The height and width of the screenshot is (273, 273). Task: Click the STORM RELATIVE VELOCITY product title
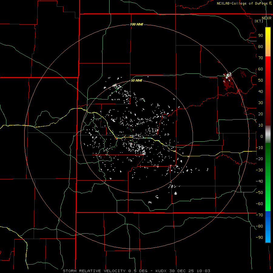94,271
